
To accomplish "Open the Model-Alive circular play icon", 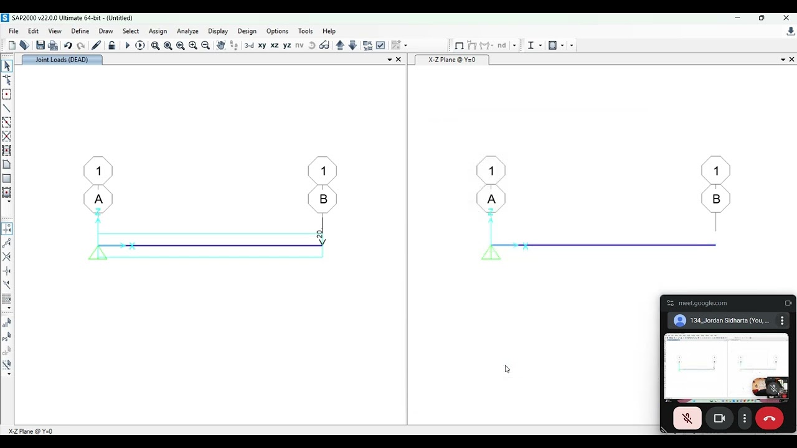I will pyautogui.click(x=140, y=45).
